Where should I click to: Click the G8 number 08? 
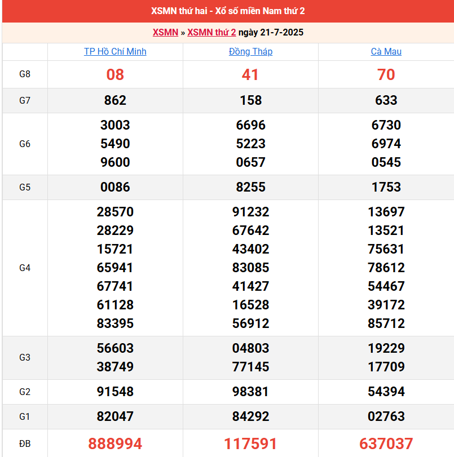(x=115, y=74)
